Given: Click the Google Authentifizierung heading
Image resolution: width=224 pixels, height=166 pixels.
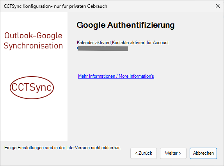Looking at the screenshot, I should pos(126,25).
